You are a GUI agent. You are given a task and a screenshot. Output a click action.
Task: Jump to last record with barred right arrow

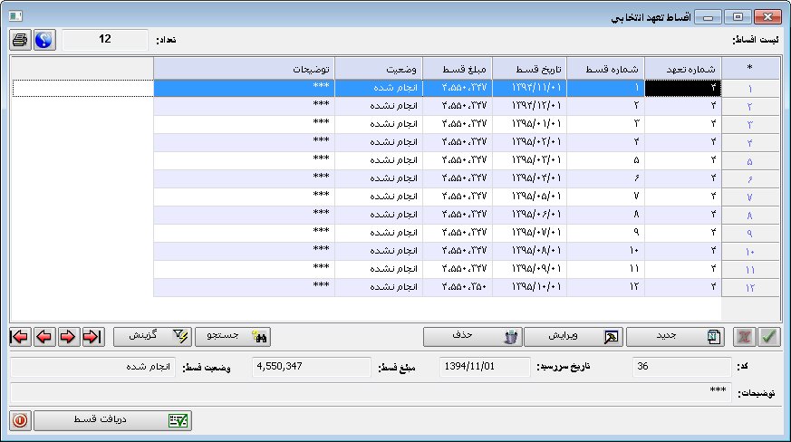92,336
